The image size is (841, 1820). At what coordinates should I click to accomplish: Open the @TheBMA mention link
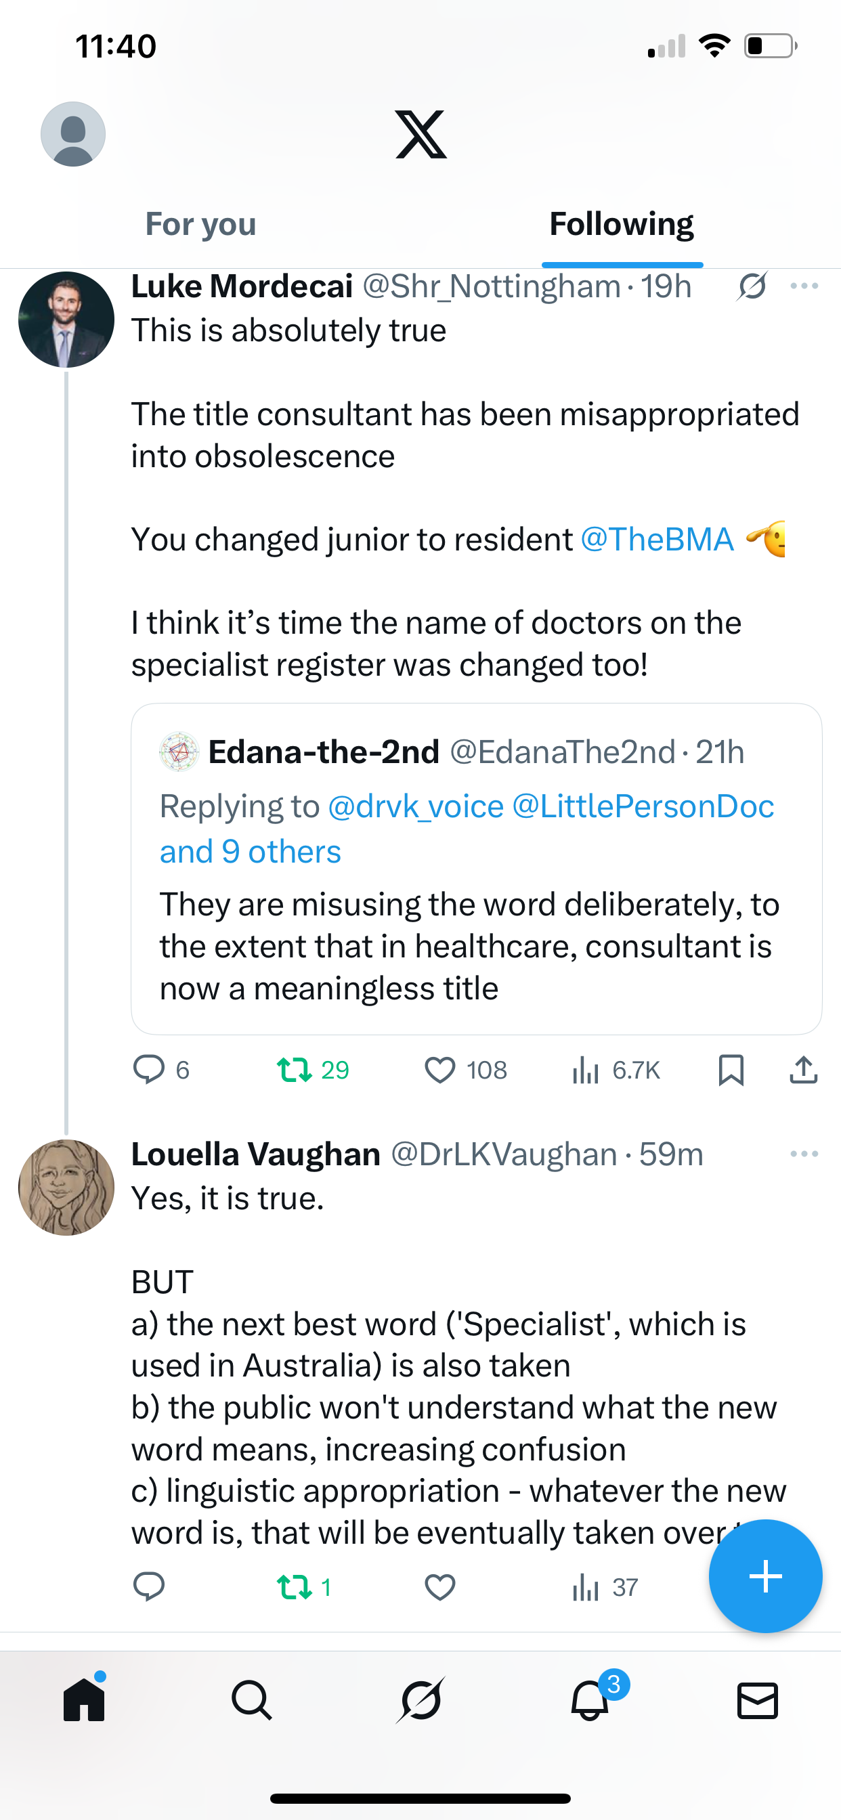[657, 540]
